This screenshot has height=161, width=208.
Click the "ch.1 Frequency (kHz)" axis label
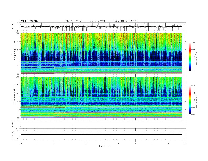pos(14,51)
